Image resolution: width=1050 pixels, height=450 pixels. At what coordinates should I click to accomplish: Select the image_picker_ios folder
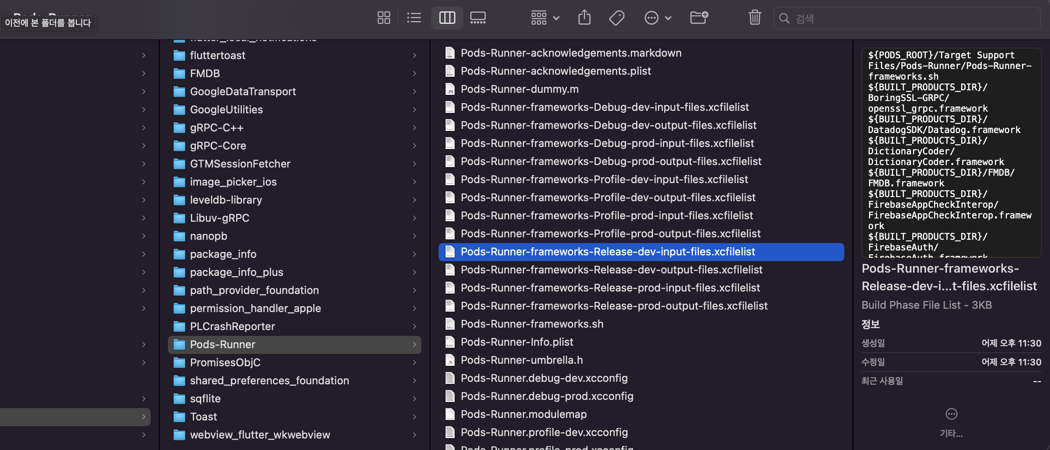coord(294,182)
